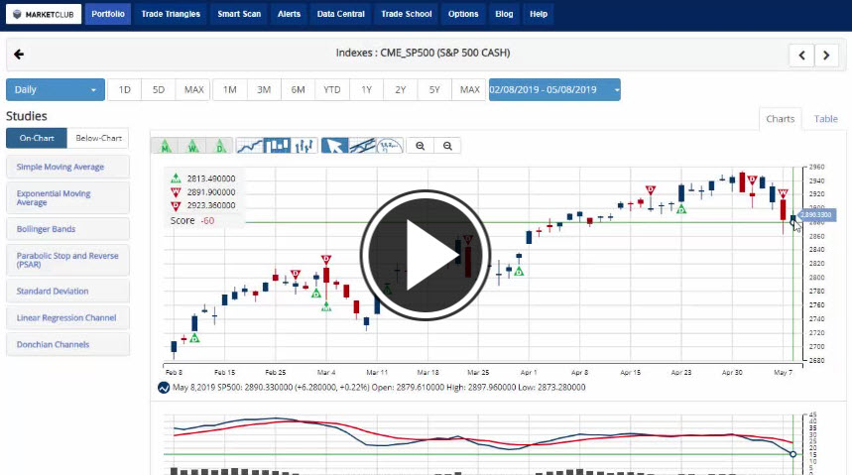
Task: Toggle the Daily trade triangle icon
Action: [219, 146]
